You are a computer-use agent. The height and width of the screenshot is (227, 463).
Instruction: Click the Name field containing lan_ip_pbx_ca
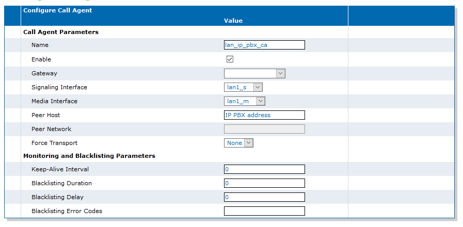coord(264,45)
